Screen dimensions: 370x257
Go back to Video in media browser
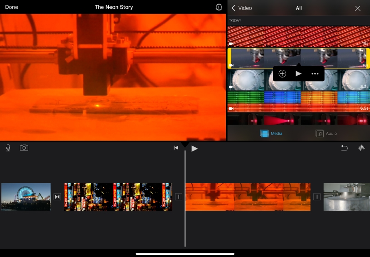(242, 8)
